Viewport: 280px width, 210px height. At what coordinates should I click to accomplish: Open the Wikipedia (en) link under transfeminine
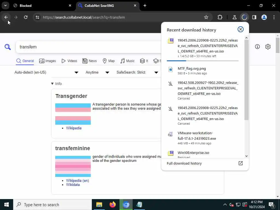pyautogui.click(x=77, y=180)
